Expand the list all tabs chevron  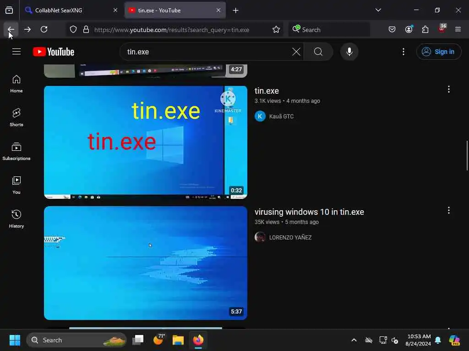point(378,11)
